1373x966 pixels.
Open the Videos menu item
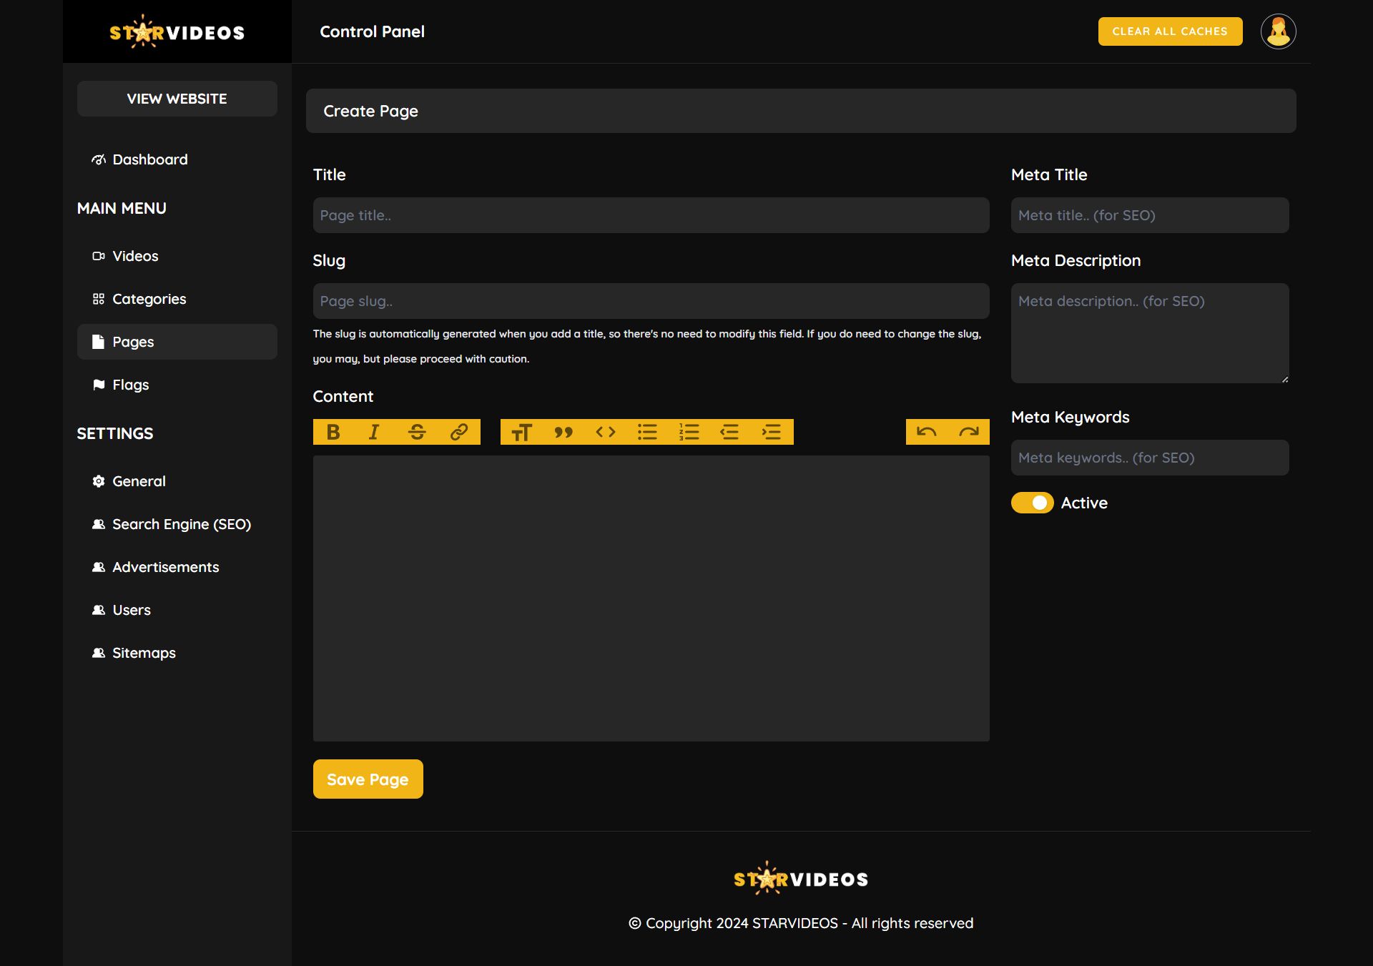[x=135, y=256]
